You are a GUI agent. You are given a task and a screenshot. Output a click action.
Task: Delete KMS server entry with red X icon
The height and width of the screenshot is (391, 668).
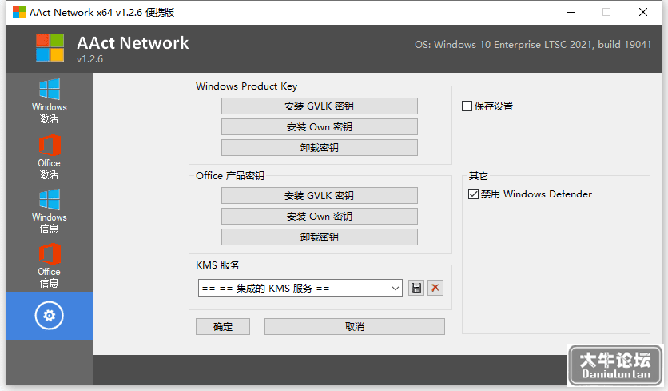click(x=435, y=288)
